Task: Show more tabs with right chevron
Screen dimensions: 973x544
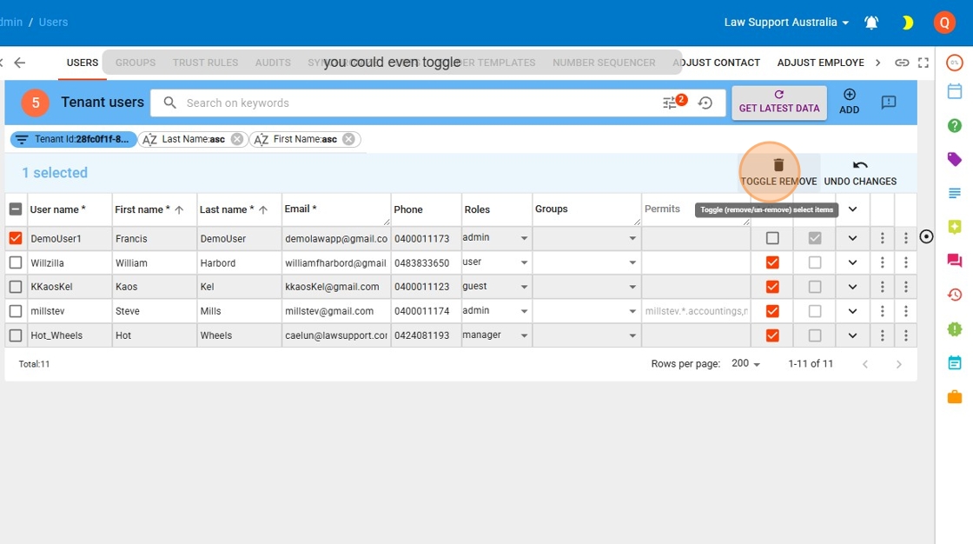Action: (x=878, y=63)
